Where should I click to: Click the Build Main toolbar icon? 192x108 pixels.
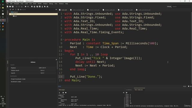coord(34,7)
